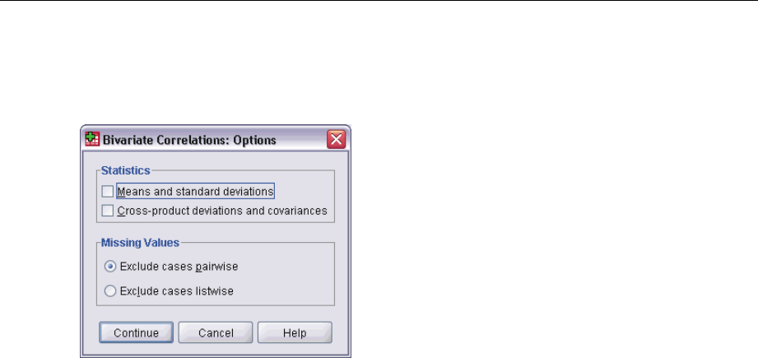
Task: Enable the Means and standard deviations checkbox
Action: [x=107, y=192]
